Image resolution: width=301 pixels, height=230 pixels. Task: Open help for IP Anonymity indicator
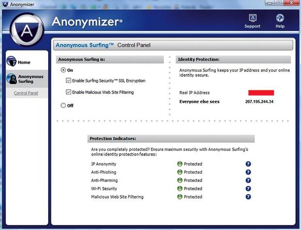click(x=248, y=164)
